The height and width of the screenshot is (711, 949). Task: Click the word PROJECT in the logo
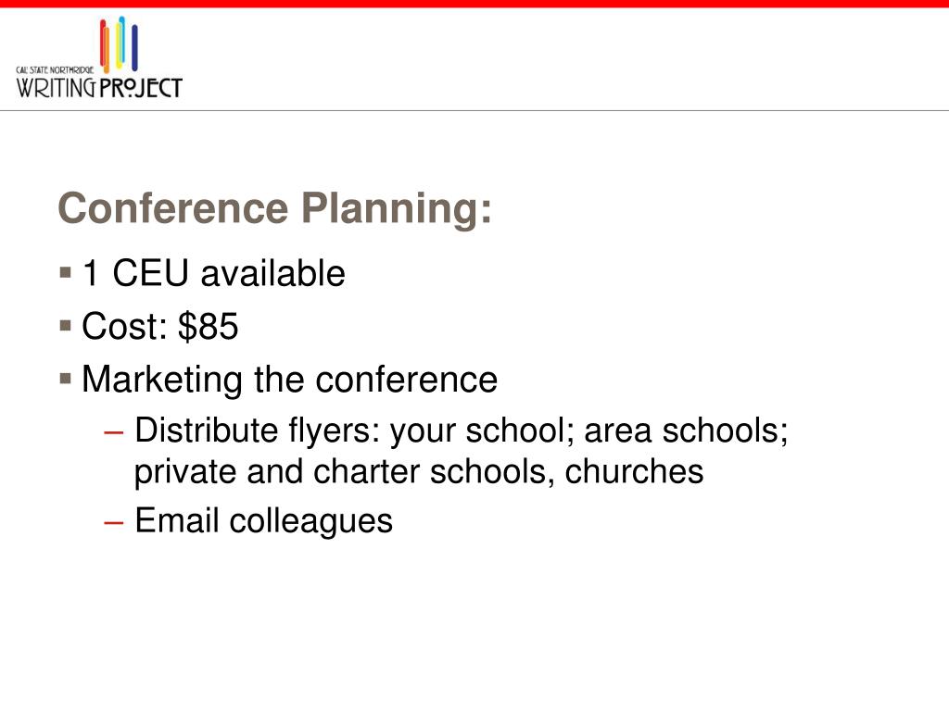[x=141, y=88]
